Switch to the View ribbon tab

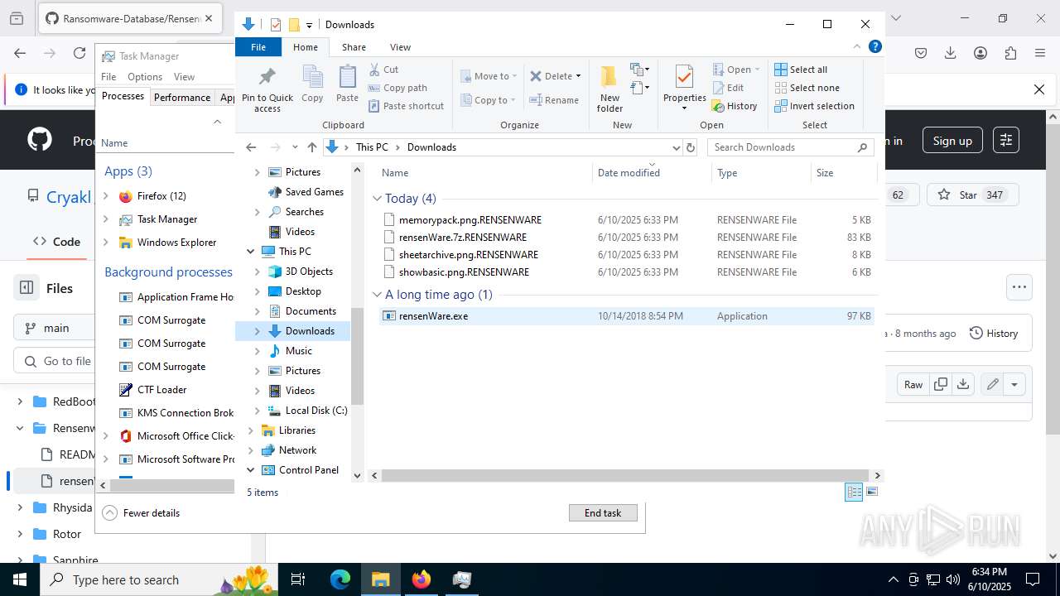(x=400, y=47)
